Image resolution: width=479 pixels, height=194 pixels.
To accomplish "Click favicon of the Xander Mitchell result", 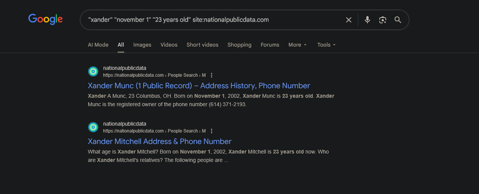I will [x=93, y=127].
